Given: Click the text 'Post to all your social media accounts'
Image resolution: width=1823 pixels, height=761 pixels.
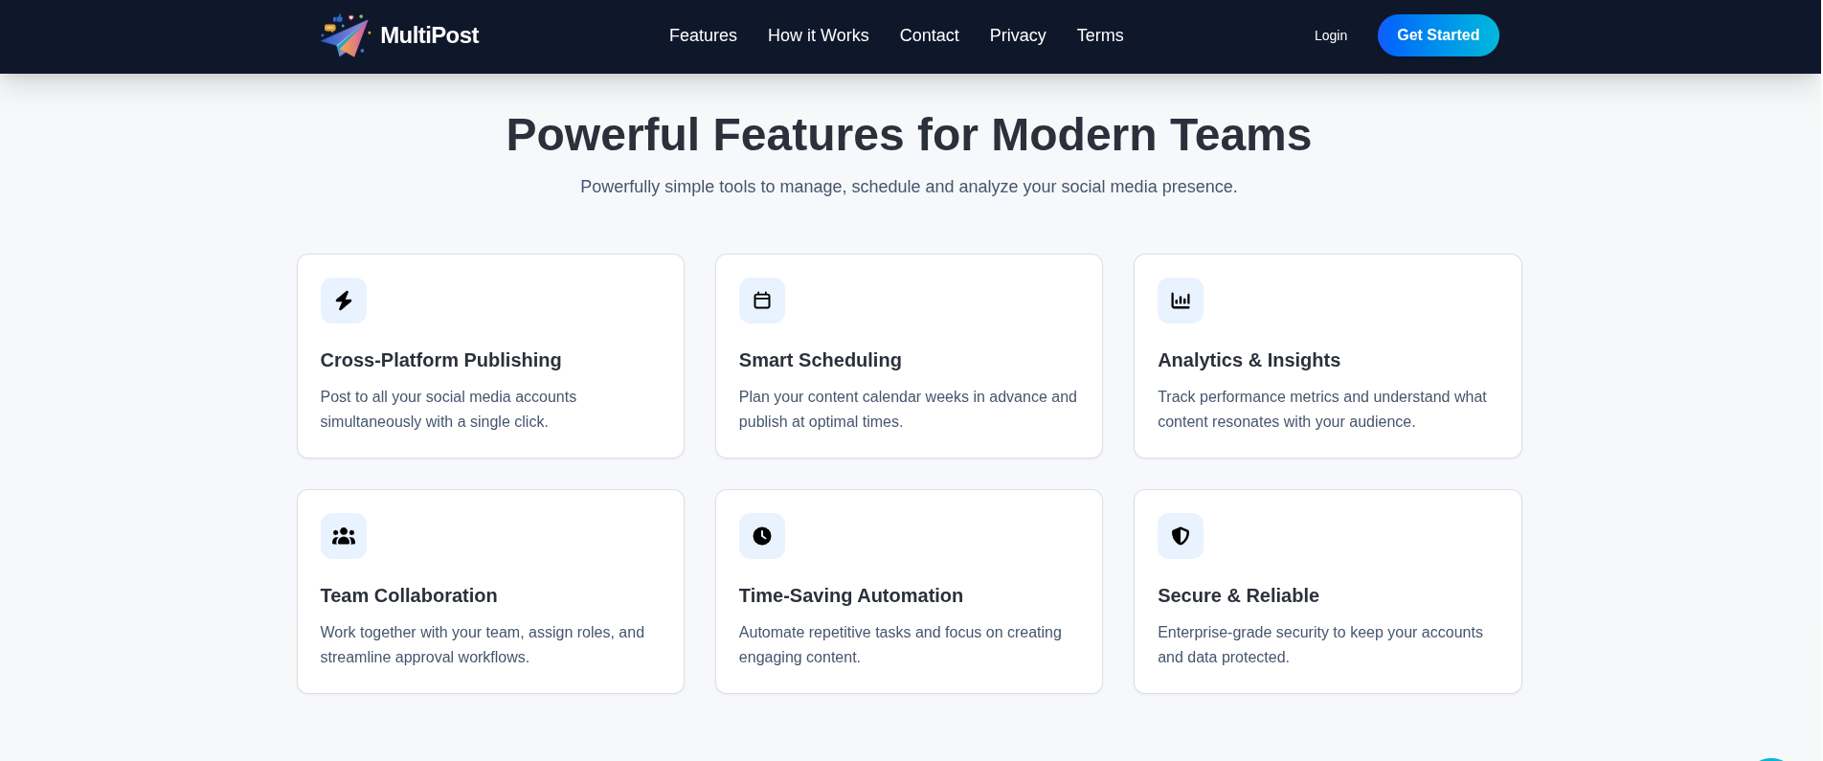Looking at the screenshot, I should point(448,396).
